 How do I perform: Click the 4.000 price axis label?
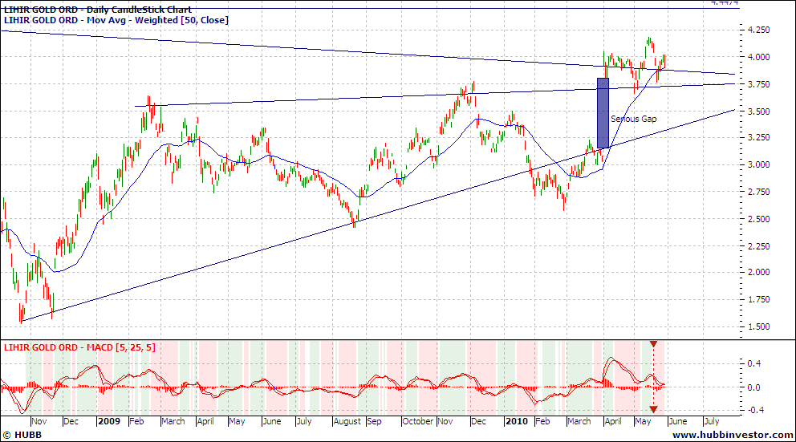coord(759,57)
